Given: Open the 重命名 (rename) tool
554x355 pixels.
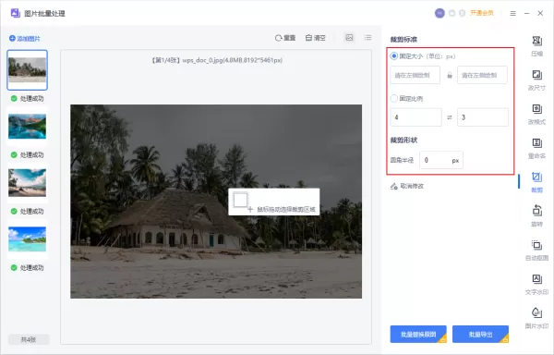Looking at the screenshot, I should coord(536,148).
